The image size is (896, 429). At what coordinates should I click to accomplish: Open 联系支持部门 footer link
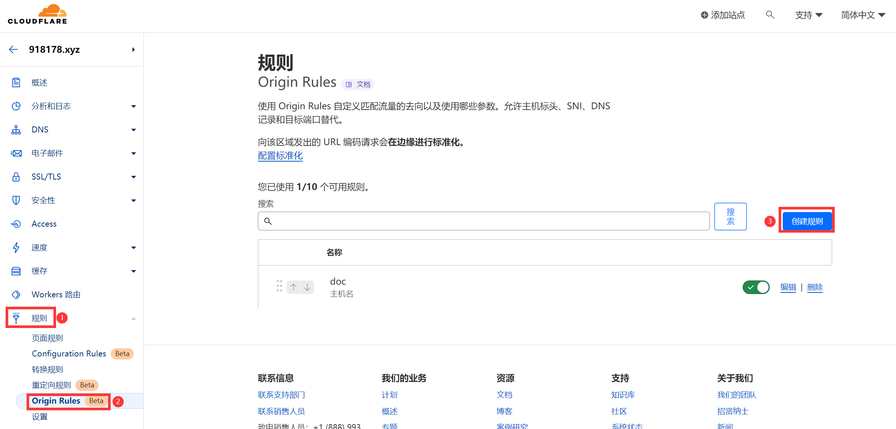tap(281, 395)
